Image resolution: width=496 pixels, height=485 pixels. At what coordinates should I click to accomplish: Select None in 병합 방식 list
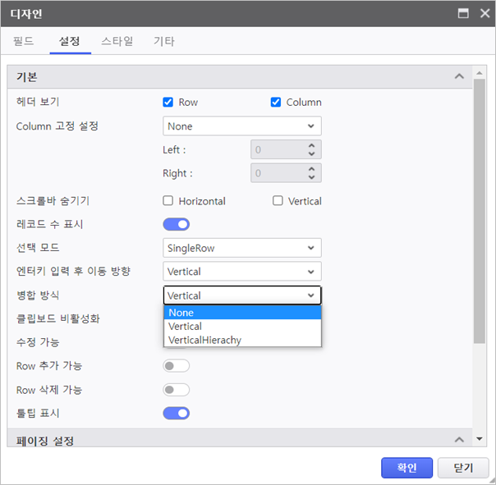(241, 313)
